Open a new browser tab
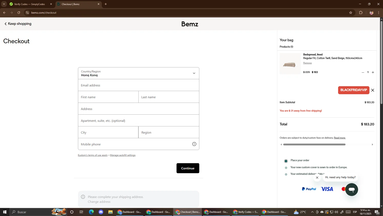Screen dimensions: 383x216 [x=106, y=4]
